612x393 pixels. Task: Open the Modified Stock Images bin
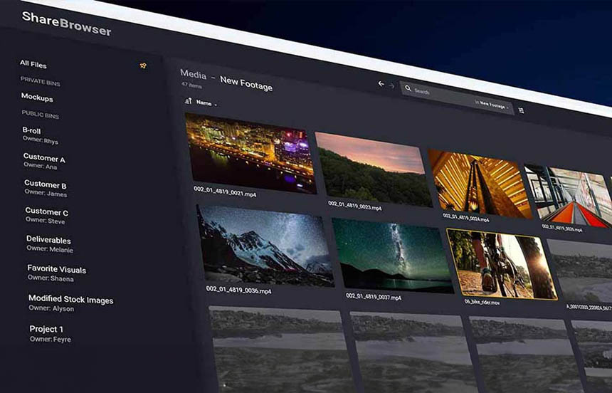click(x=70, y=303)
